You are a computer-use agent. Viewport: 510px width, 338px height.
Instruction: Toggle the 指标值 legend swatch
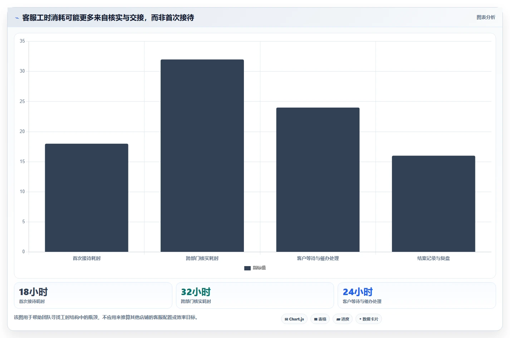point(247,268)
